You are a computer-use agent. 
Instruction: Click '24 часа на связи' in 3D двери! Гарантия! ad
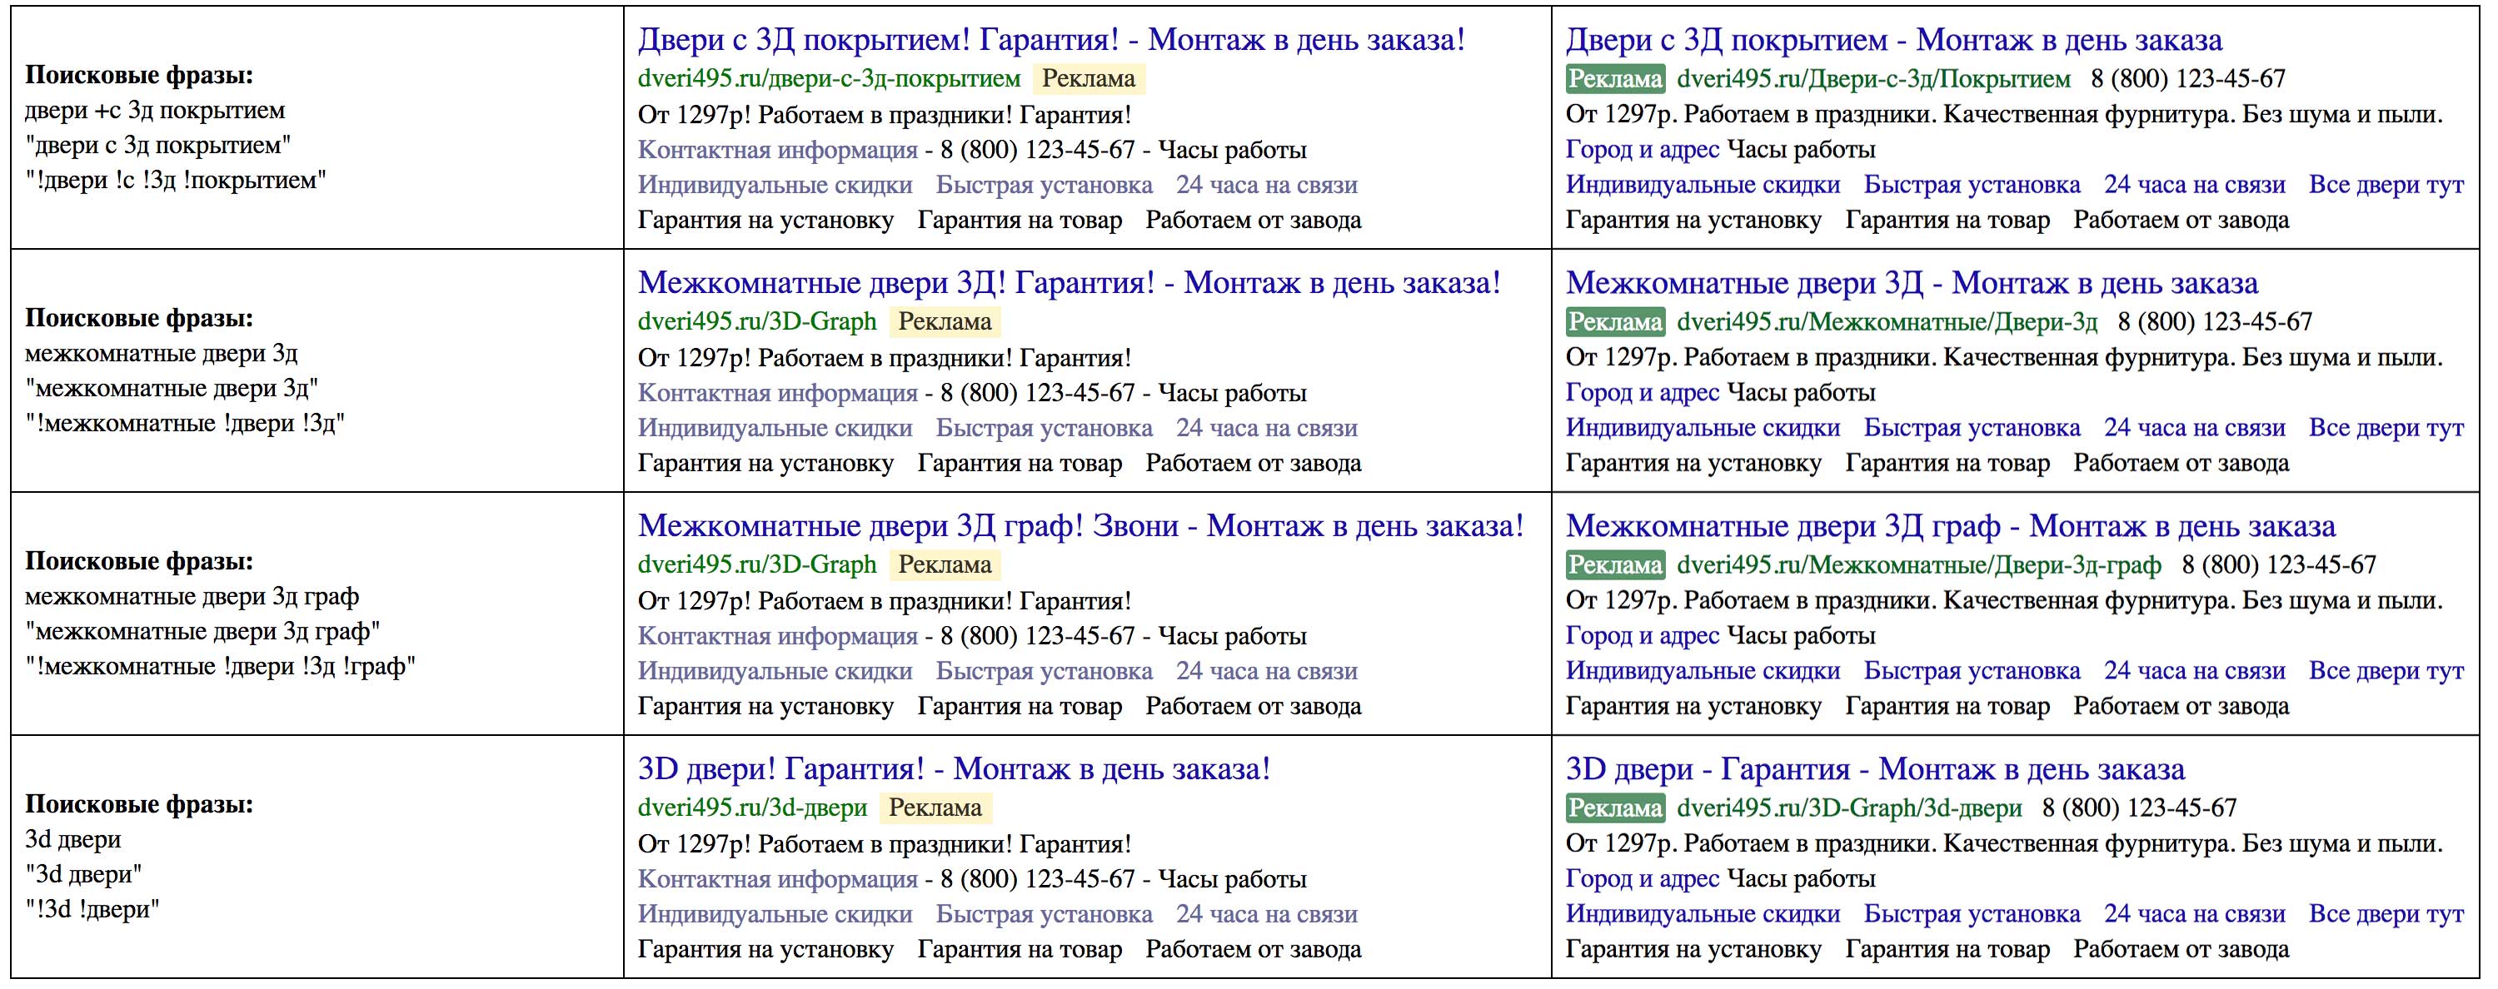click(x=1265, y=914)
